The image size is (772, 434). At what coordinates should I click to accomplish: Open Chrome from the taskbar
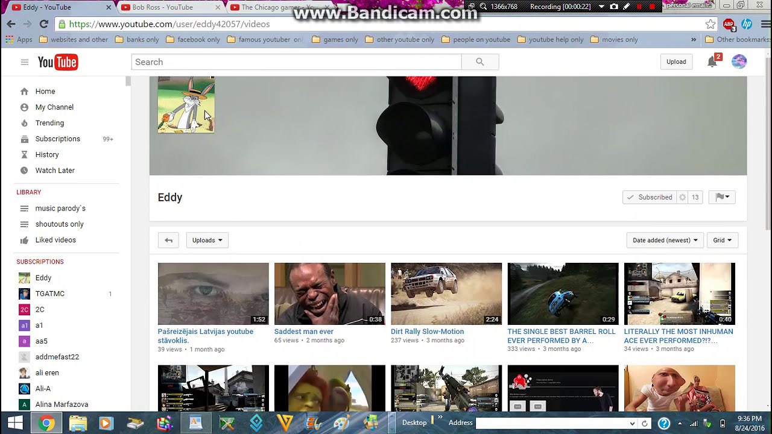click(46, 423)
